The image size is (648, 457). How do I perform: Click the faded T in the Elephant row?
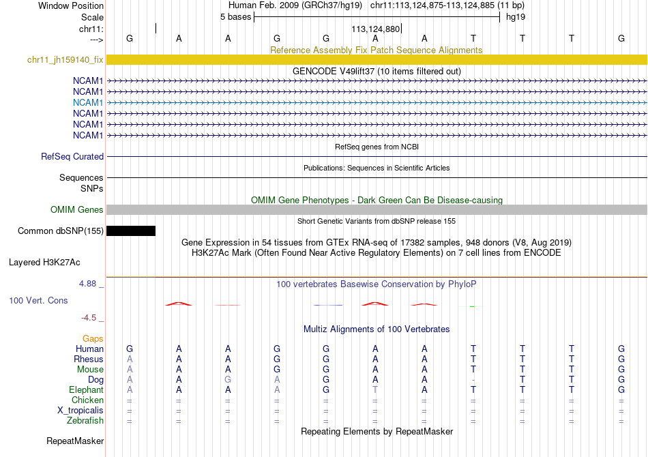(375, 389)
